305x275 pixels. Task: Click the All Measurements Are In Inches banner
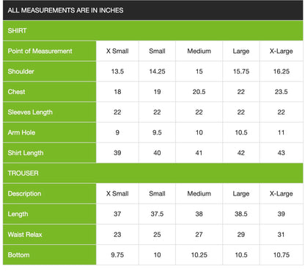[x=152, y=10]
